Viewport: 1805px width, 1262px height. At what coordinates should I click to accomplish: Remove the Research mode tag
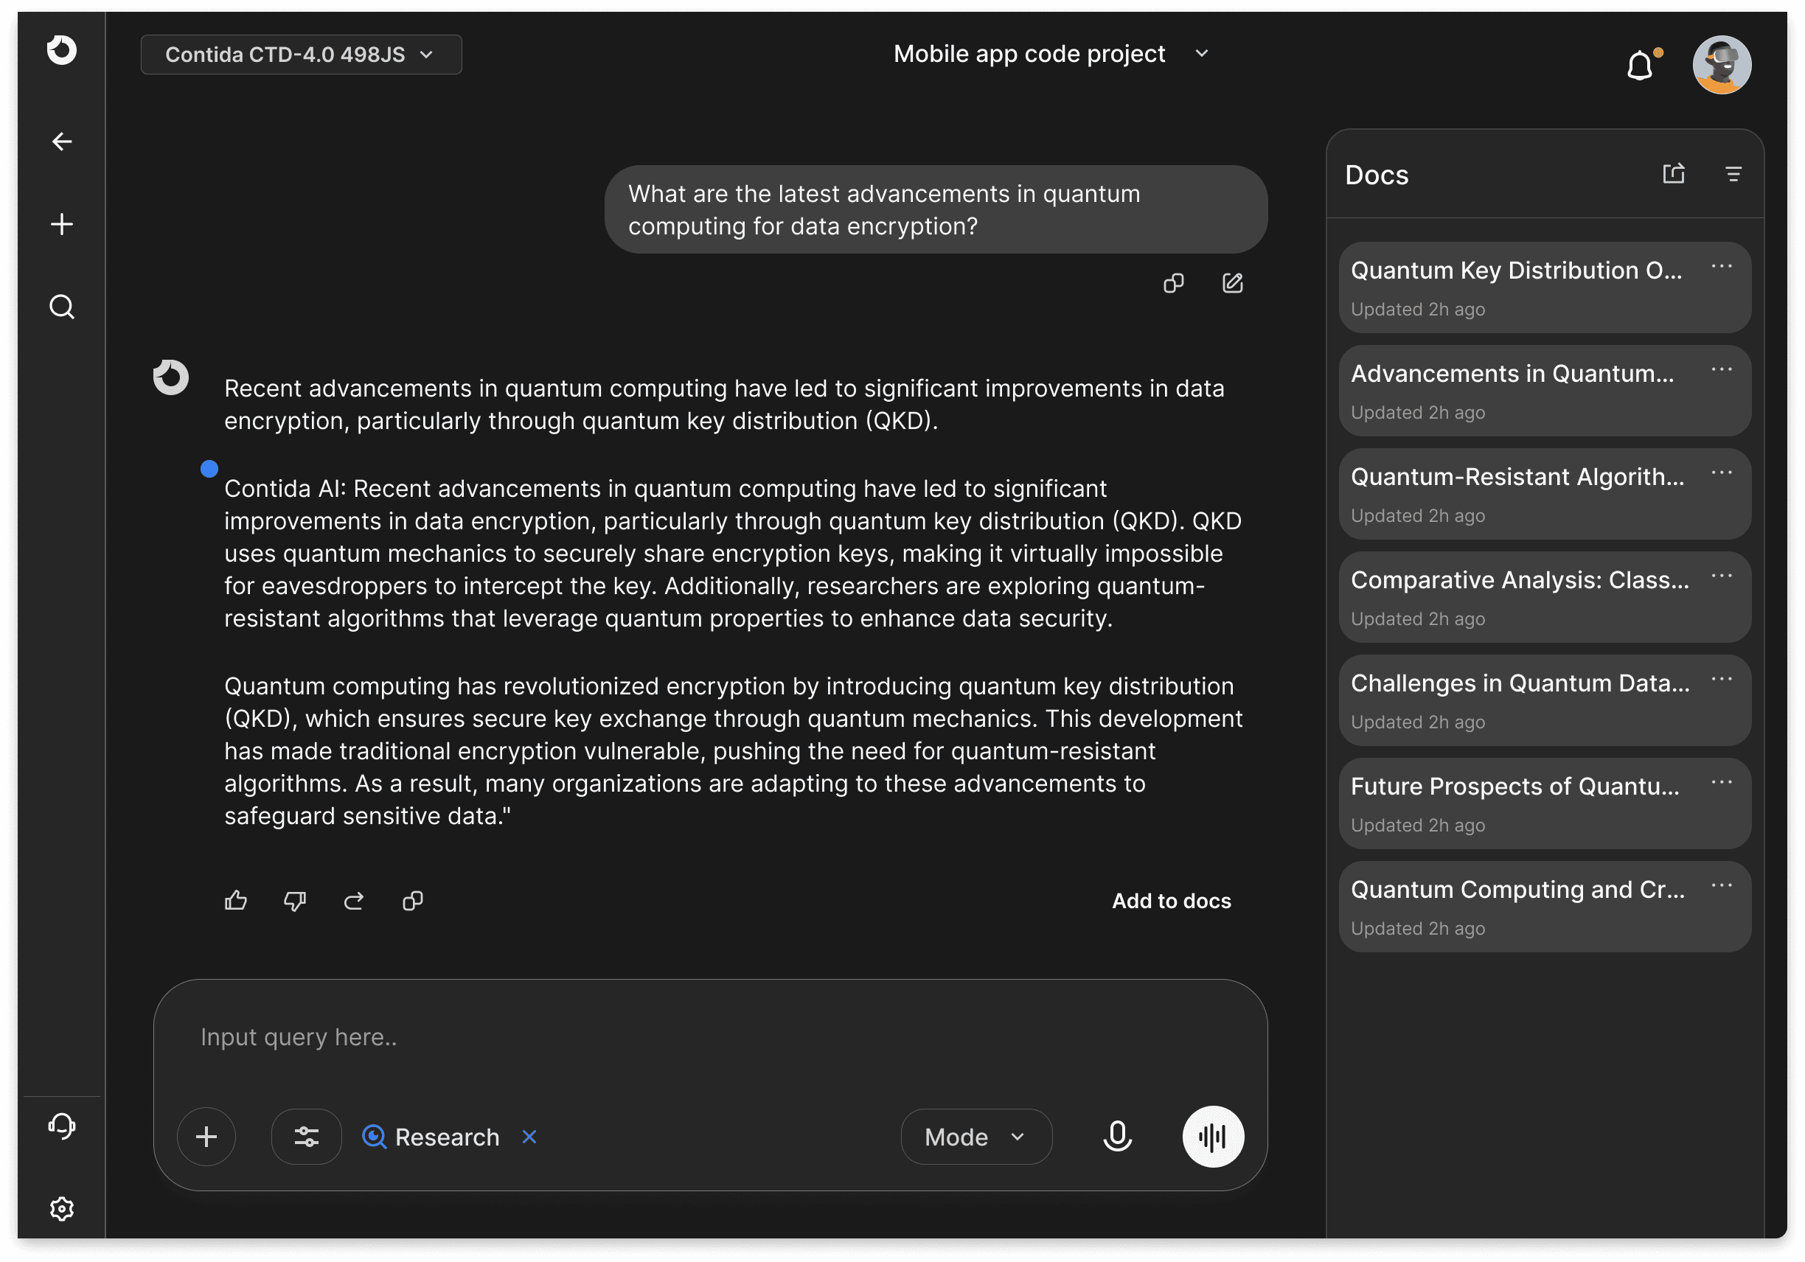(x=529, y=1136)
